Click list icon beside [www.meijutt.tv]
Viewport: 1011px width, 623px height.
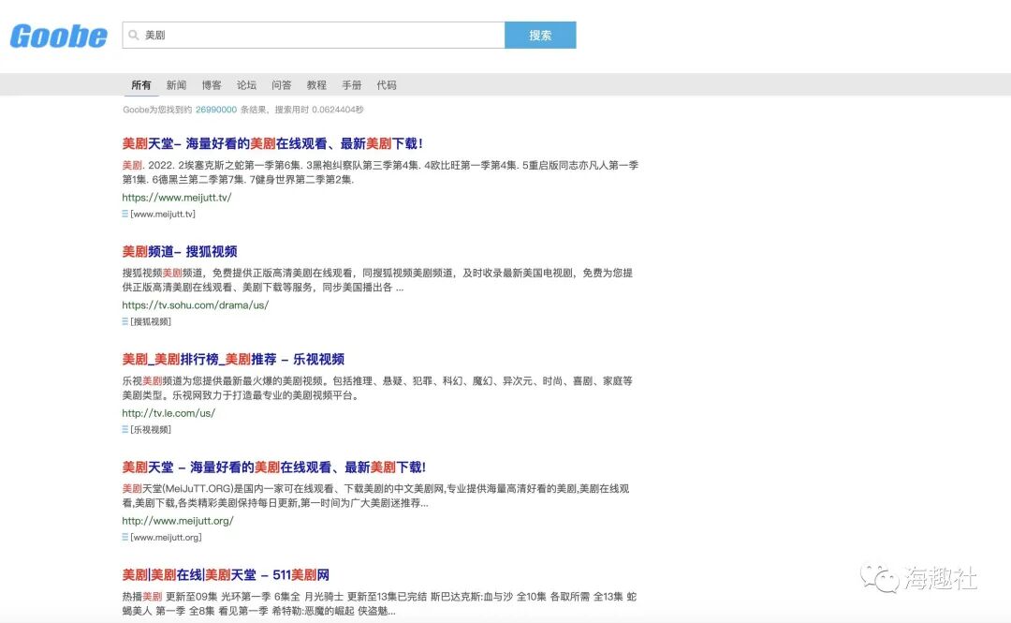[x=125, y=214]
